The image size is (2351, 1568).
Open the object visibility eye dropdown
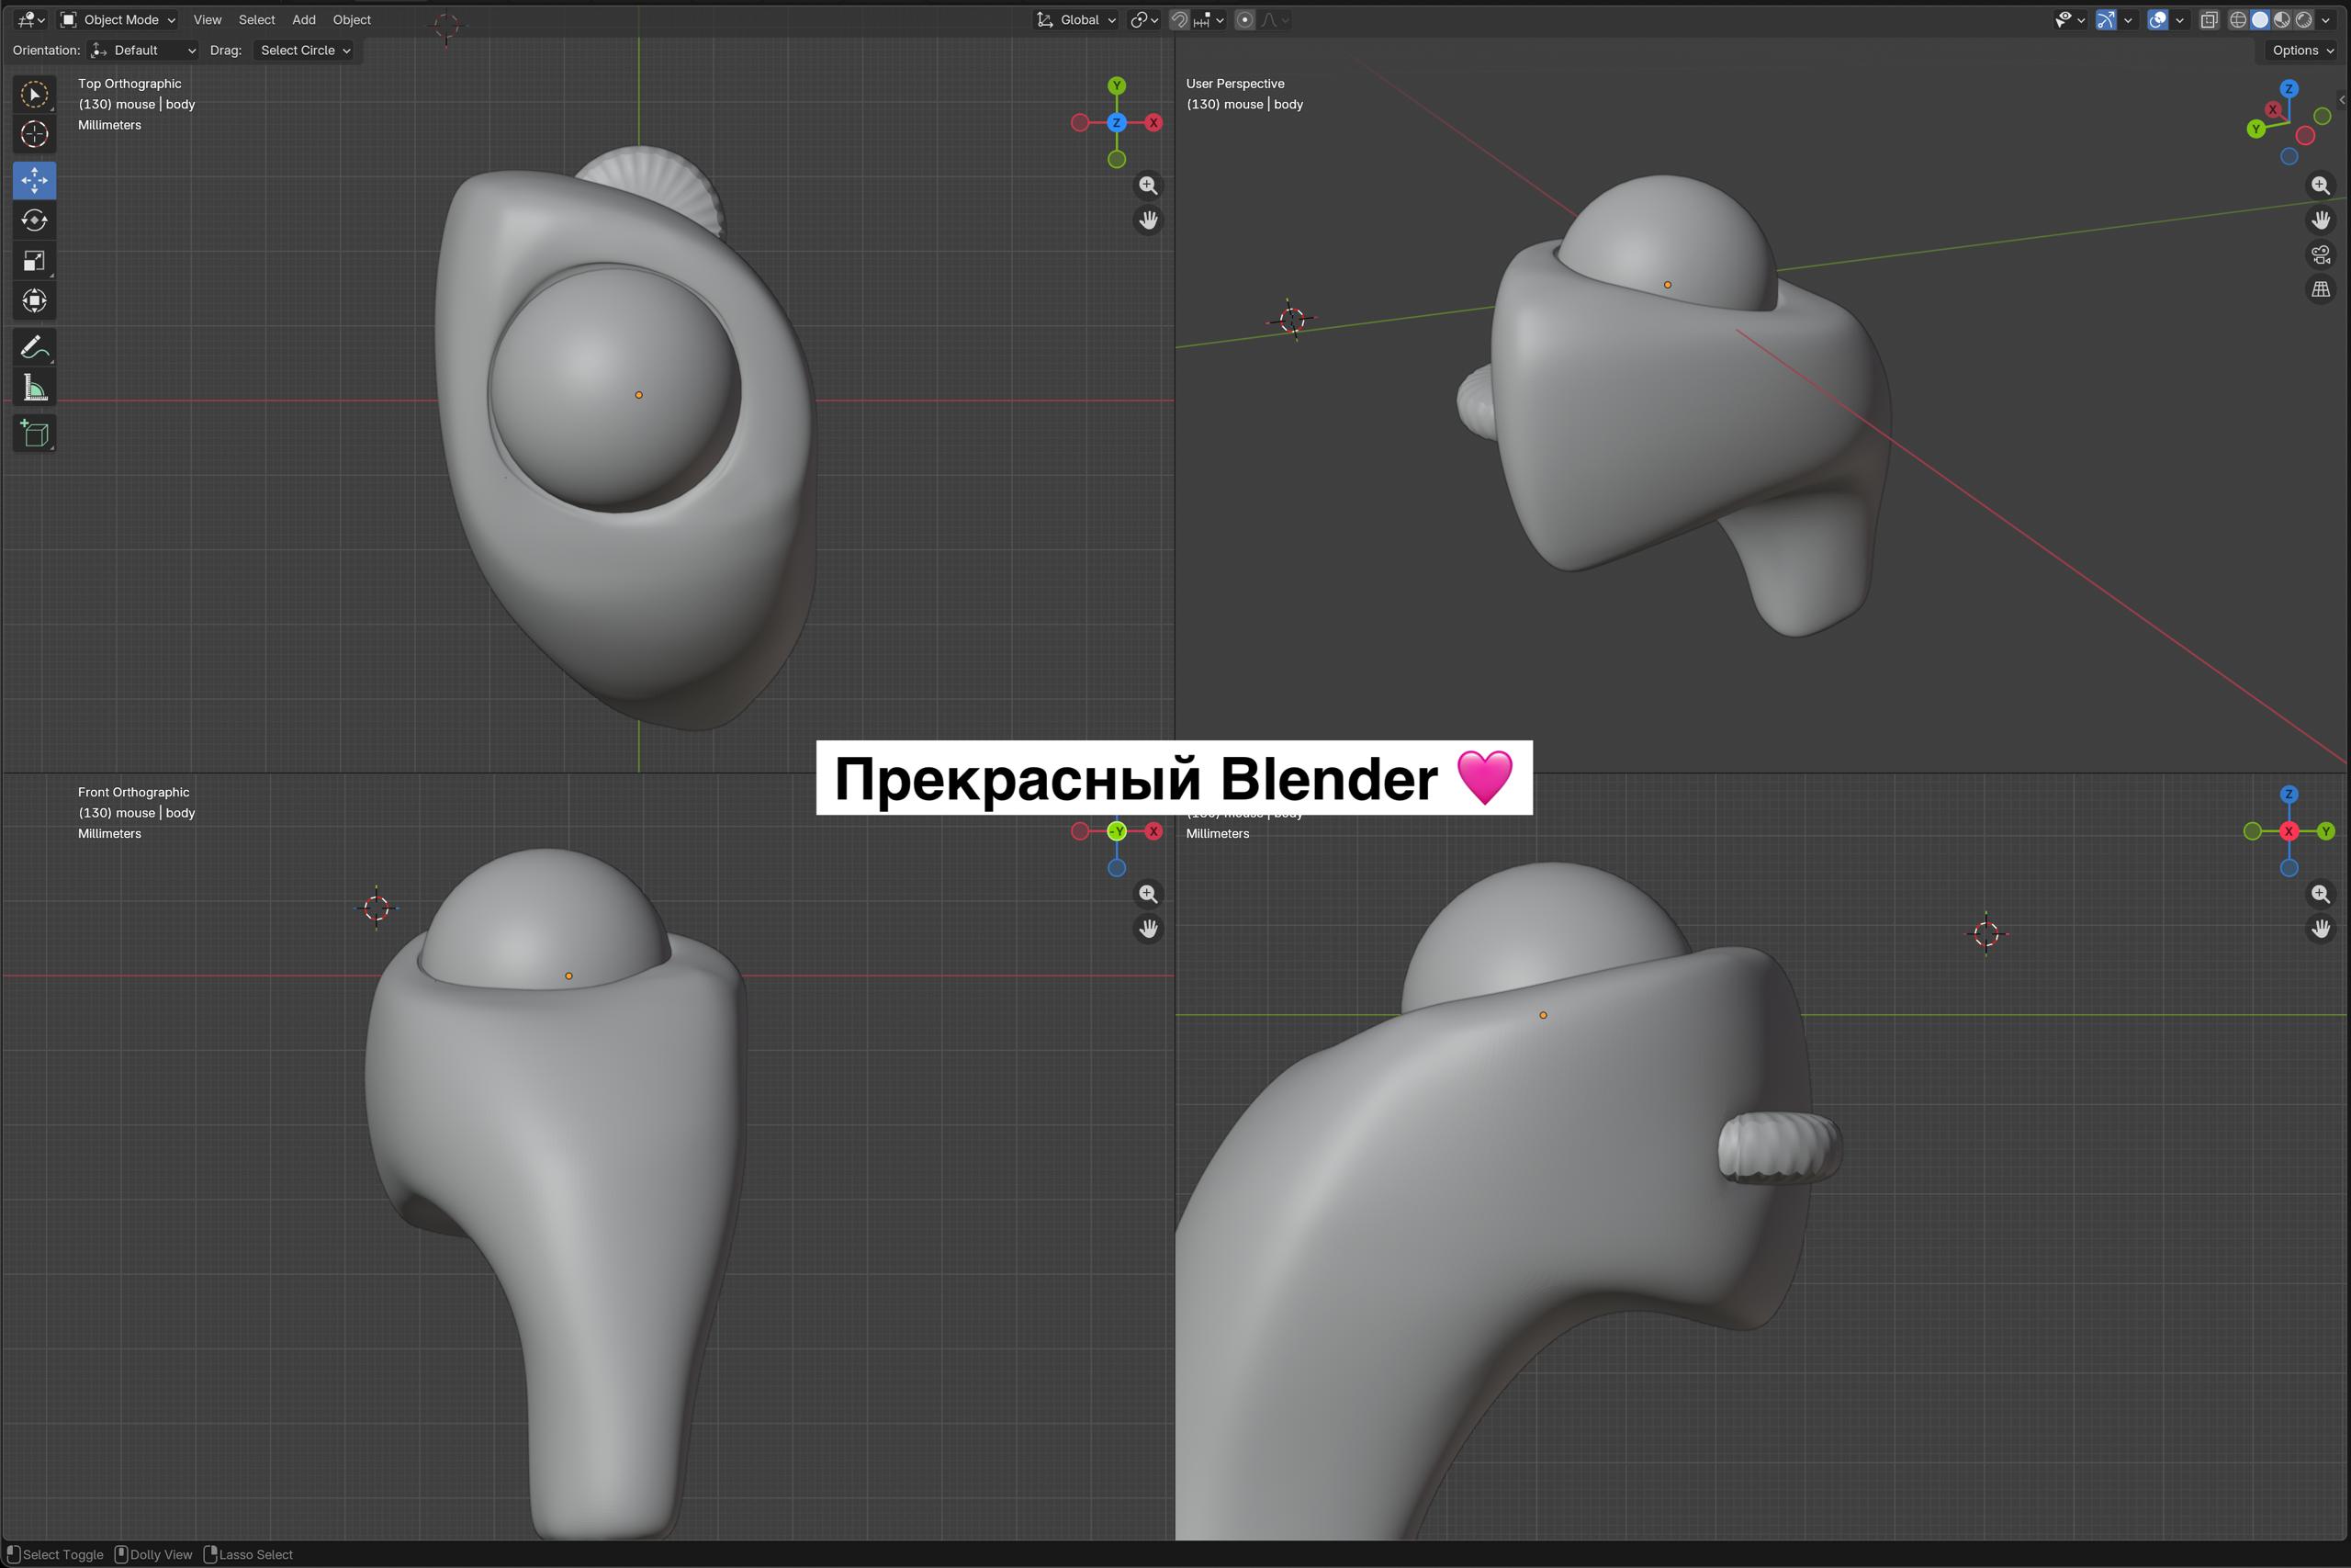point(2069,20)
